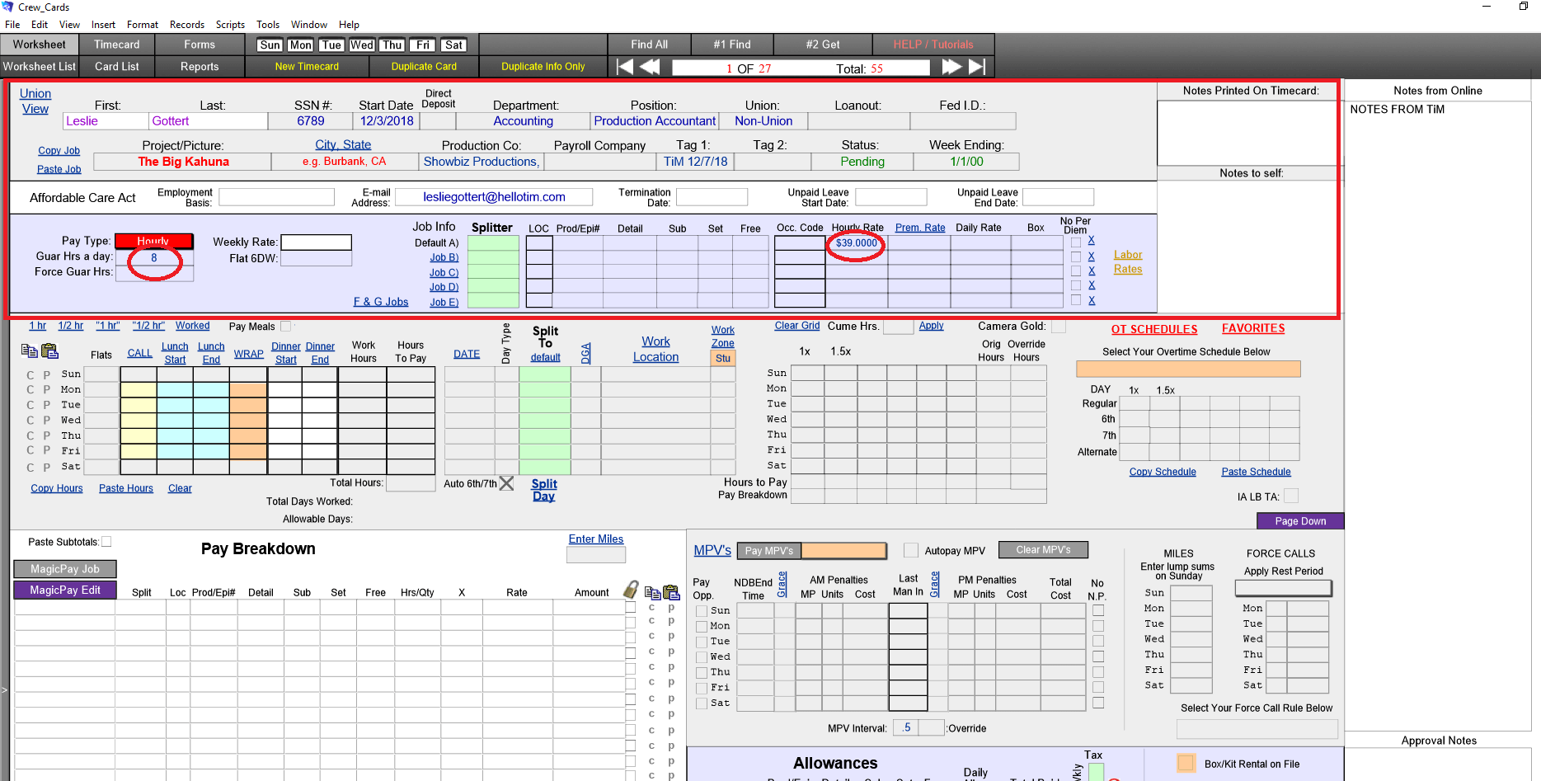Click Crew_Cards app icon in title bar
This screenshot has width=1541, height=781.
click(7, 7)
